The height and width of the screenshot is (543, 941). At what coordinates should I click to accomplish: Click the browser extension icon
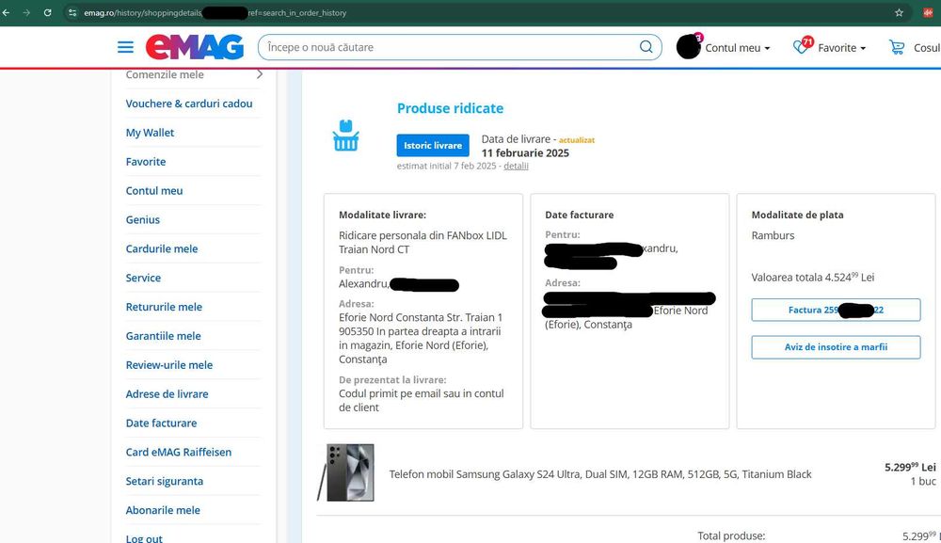coord(928,12)
